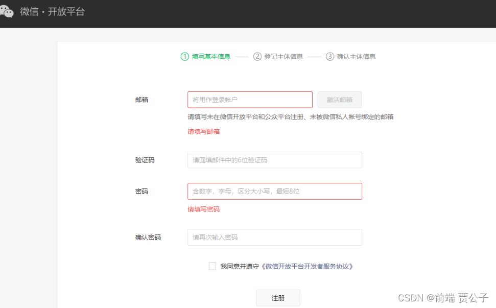Image resolution: width=496 pixels, height=308 pixels.
Task: Click the 请填写密码 red error message
Action: click(x=203, y=209)
